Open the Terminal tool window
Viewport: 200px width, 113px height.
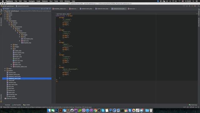tap(7, 105)
